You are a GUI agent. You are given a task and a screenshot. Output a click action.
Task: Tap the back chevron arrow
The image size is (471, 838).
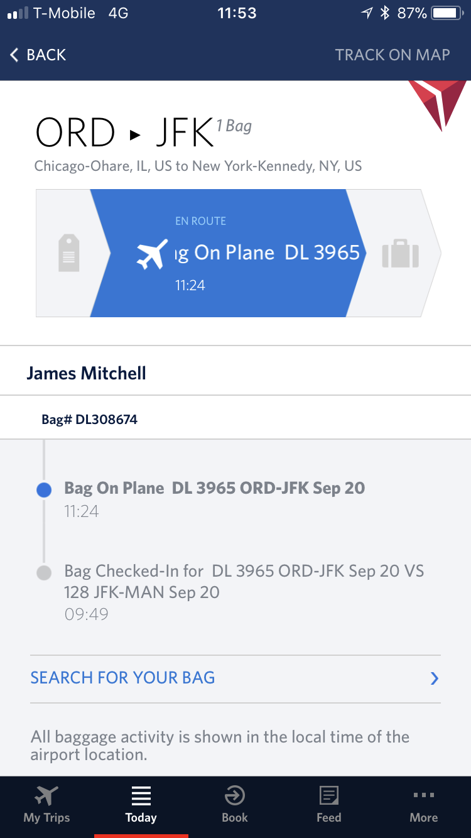click(x=14, y=55)
